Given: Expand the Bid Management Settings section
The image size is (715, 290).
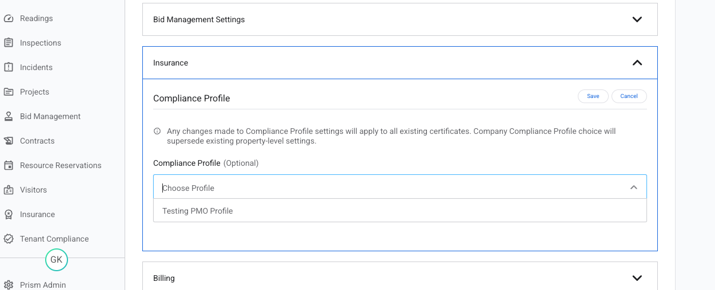Looking at the screenshot, I should pyautogui.click(x=637, y=19).
